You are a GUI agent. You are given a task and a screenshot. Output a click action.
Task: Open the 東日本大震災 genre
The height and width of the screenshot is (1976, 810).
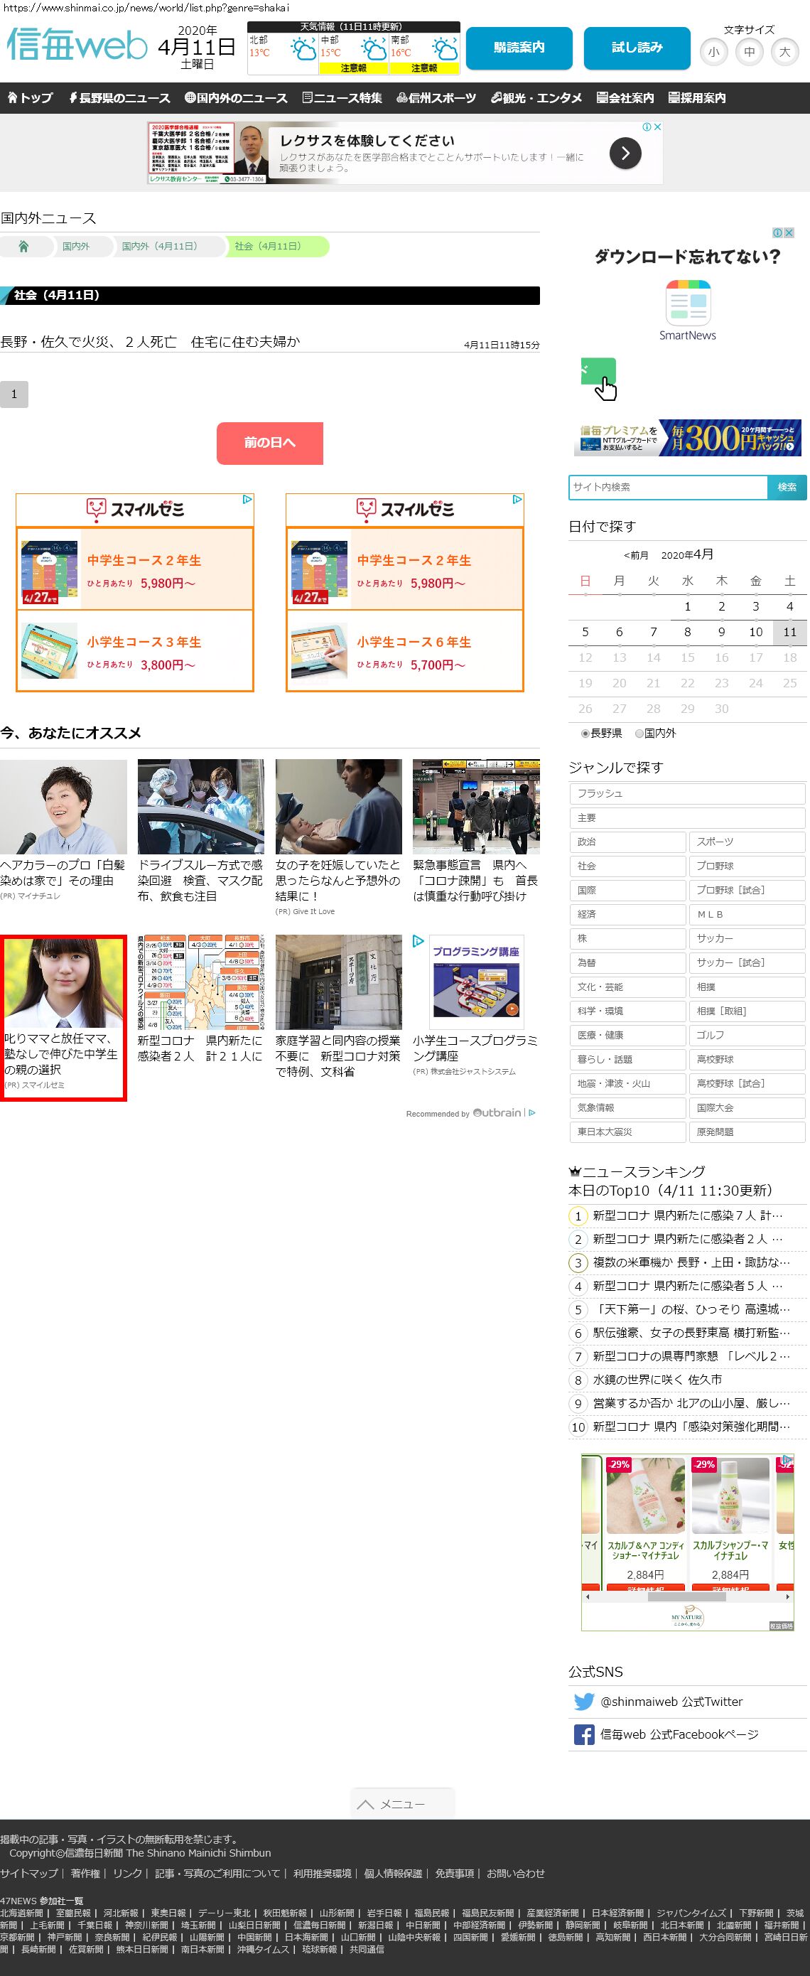click(x=627, y=1132)
